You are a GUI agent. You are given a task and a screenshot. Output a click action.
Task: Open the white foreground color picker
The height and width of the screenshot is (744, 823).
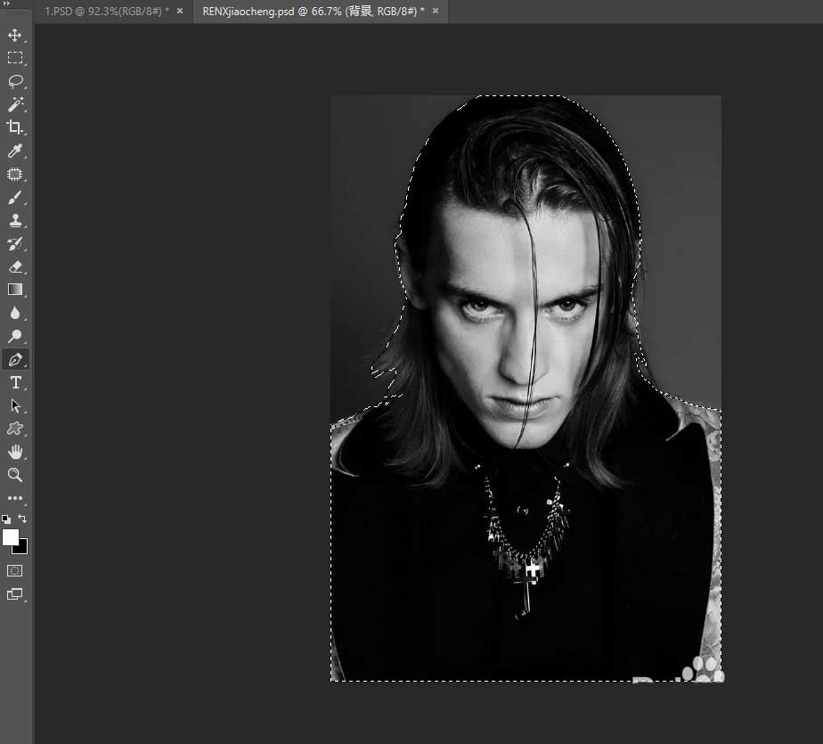tap(10, 537)
